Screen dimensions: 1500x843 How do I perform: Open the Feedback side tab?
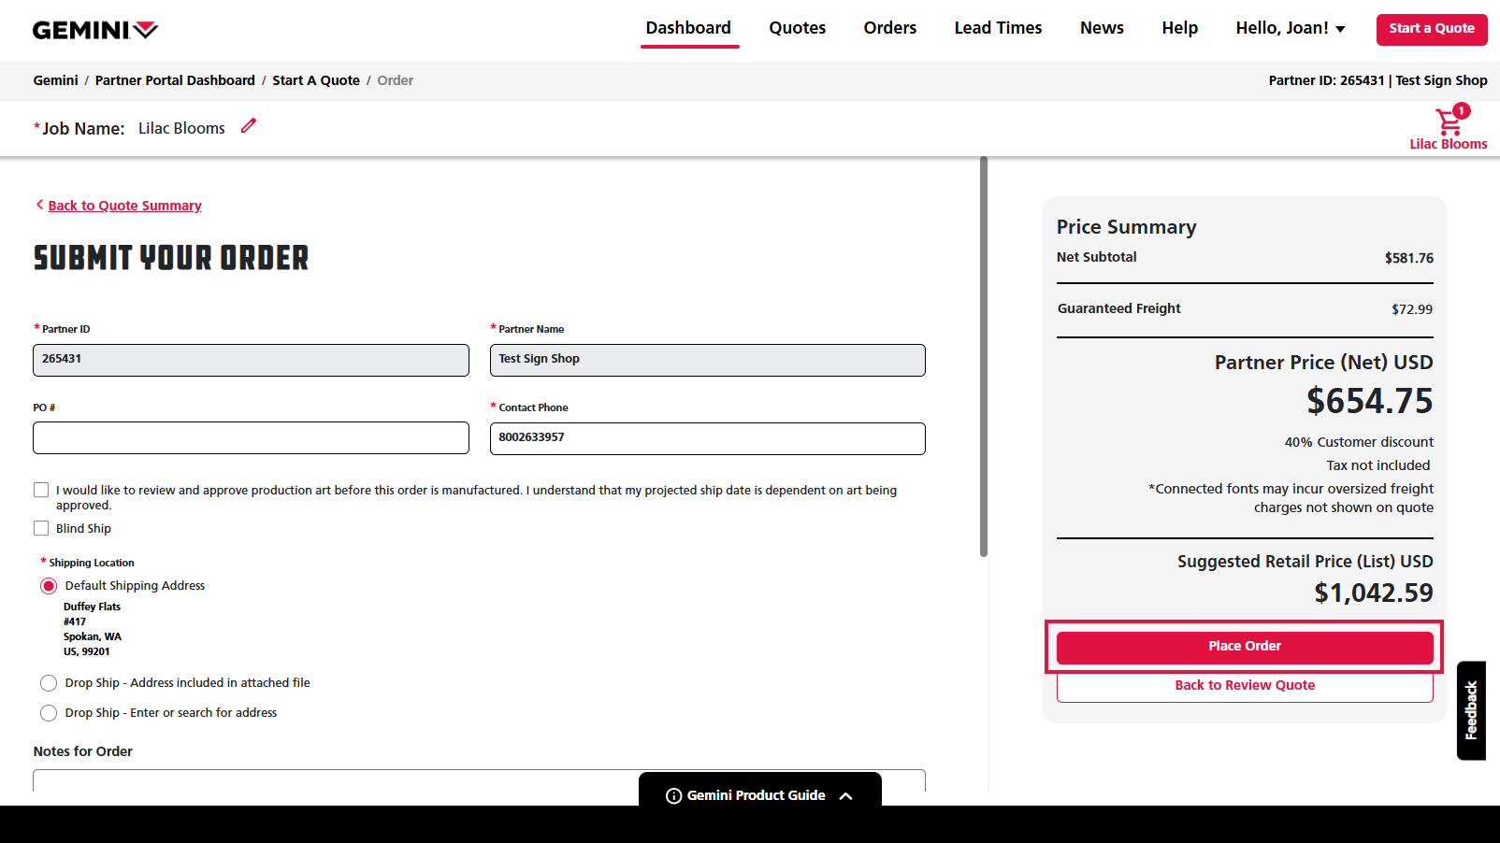[x=1471, y=710]
